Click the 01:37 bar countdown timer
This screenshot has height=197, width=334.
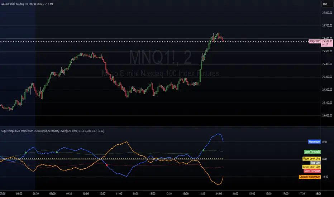(x=325, y=45)
